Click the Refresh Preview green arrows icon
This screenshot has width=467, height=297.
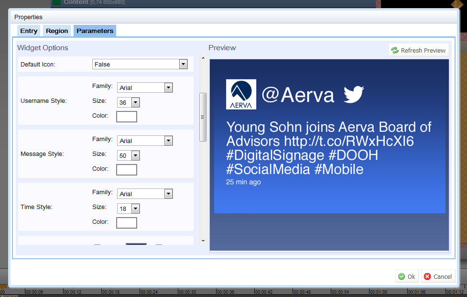tap(395, 50)
